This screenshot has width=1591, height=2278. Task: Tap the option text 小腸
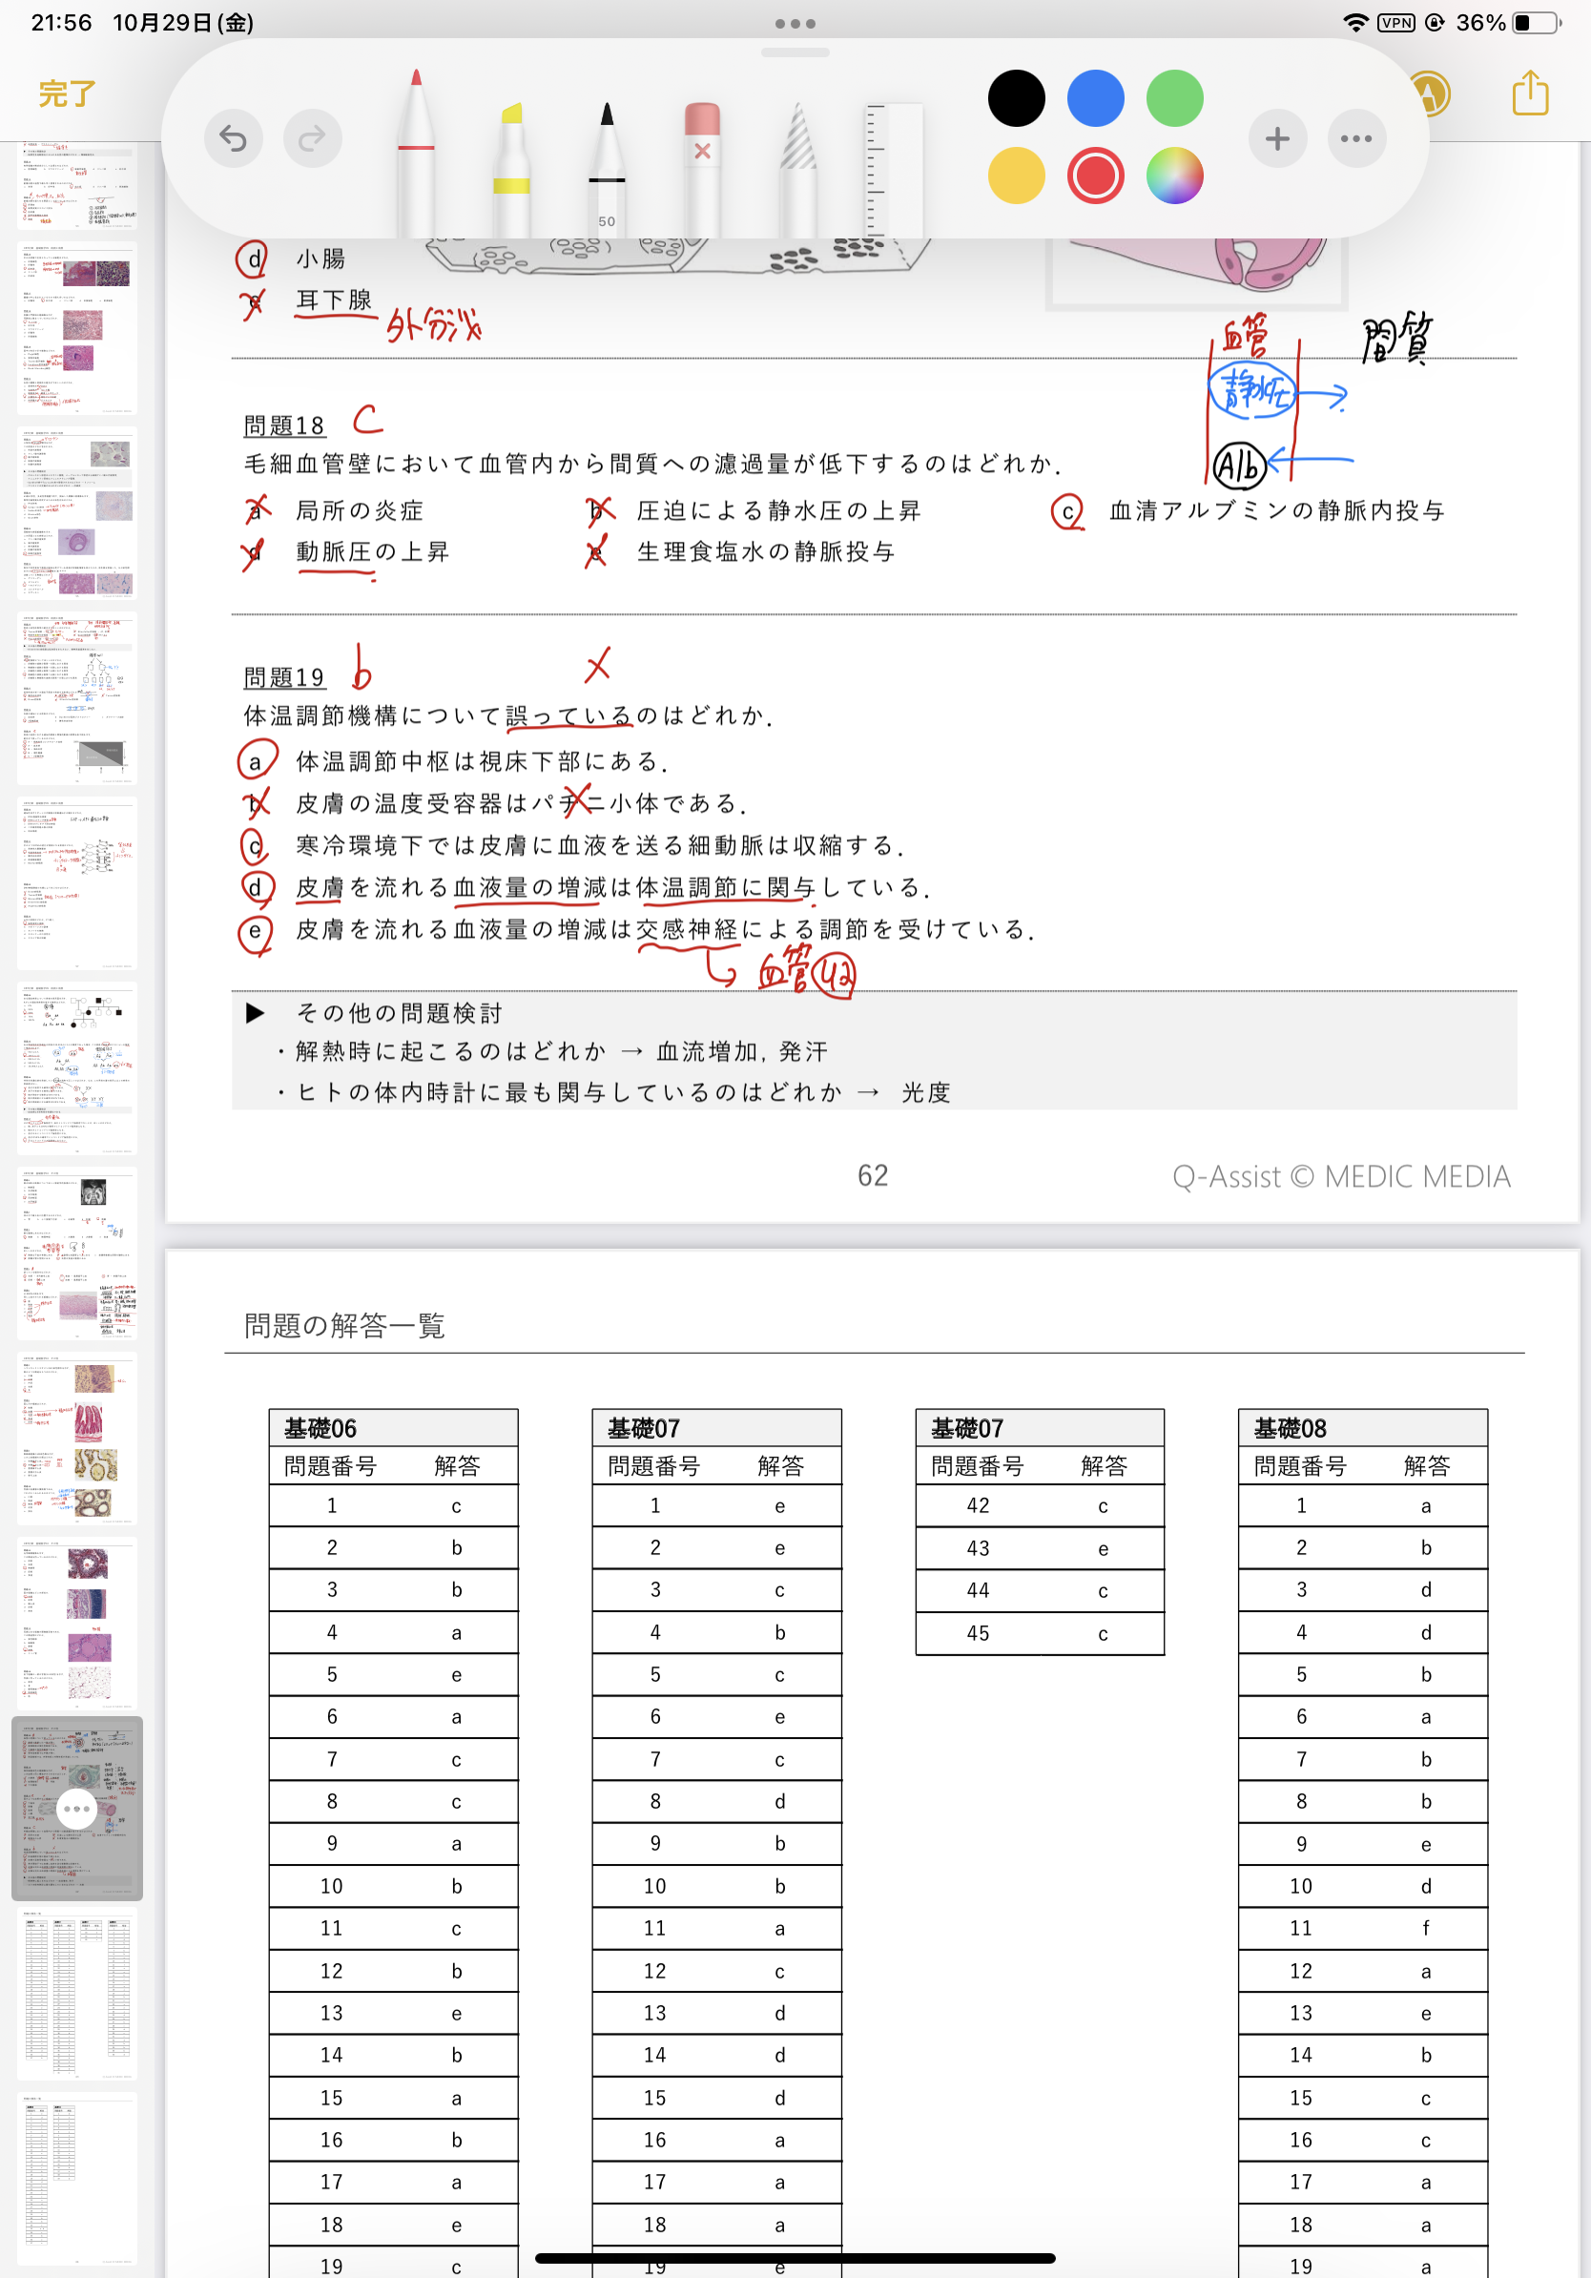pos(320,259)
